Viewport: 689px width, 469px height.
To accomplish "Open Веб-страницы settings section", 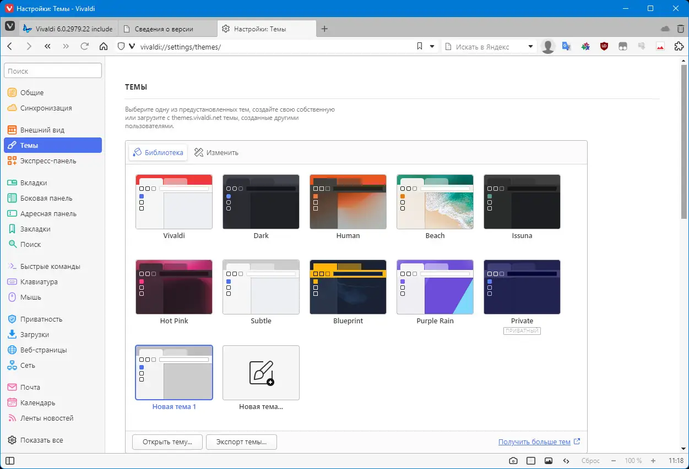I will 53,350.
